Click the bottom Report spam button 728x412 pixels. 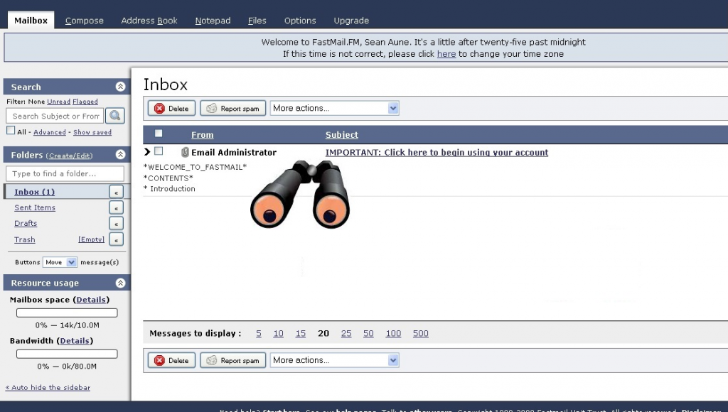coord(232,360)
